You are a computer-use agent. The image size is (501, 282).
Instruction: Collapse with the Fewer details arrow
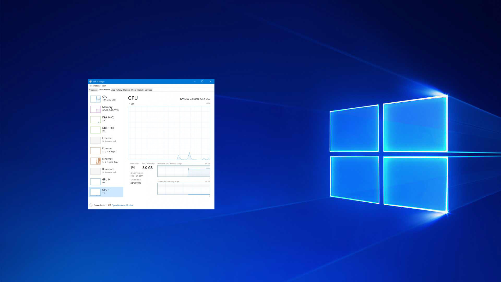[x=91, y=205]
